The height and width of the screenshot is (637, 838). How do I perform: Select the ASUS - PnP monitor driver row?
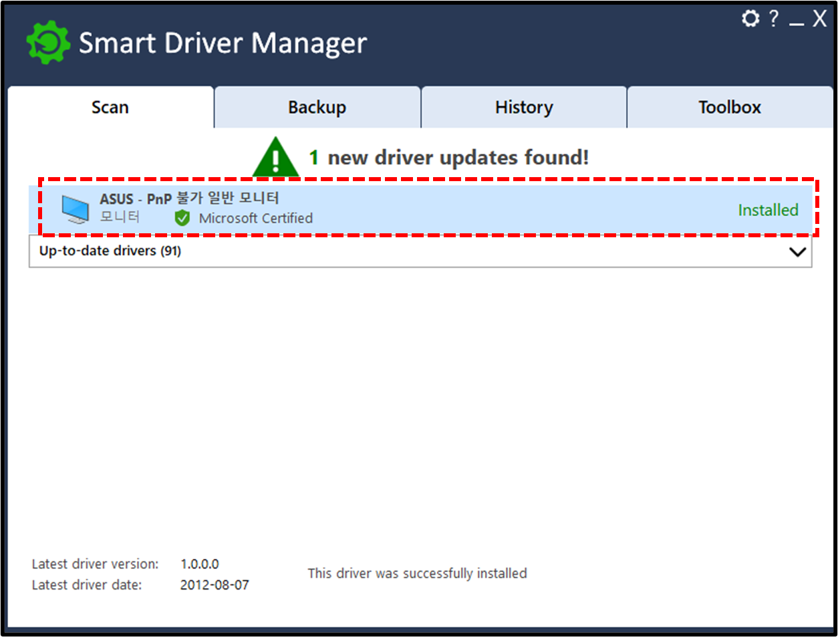(421, 209)
